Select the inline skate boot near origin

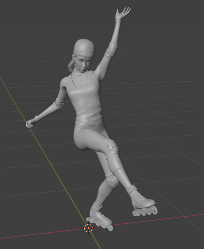coord(99,214)
